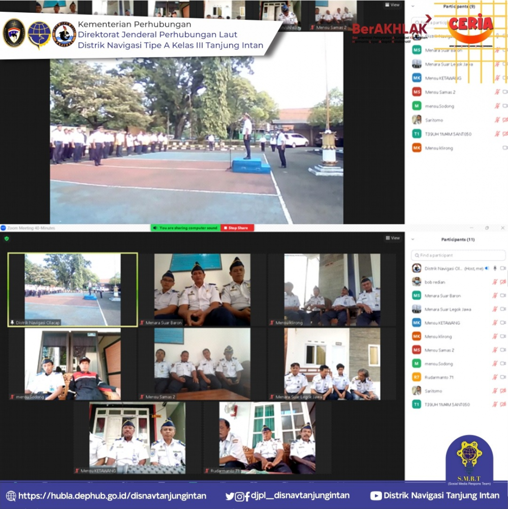This screenshot has height=509, width=508.
Task: Click the Twitter icon in the footer
Action: 230,496
